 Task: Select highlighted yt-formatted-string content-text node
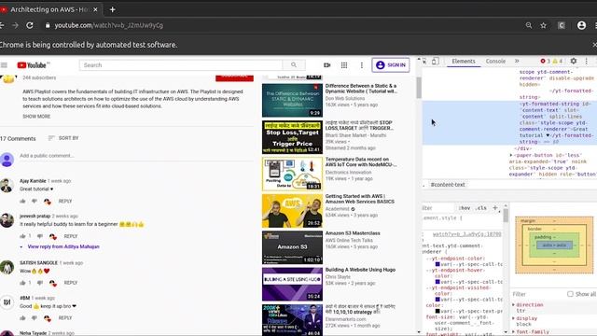509,122
